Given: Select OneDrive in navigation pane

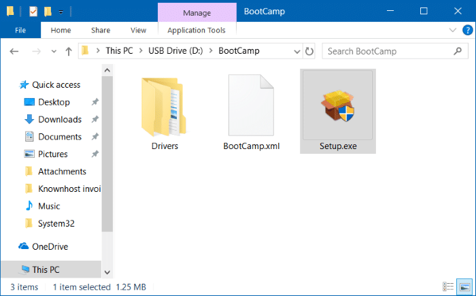Looking at the screenshot, I should pos(50,246).
